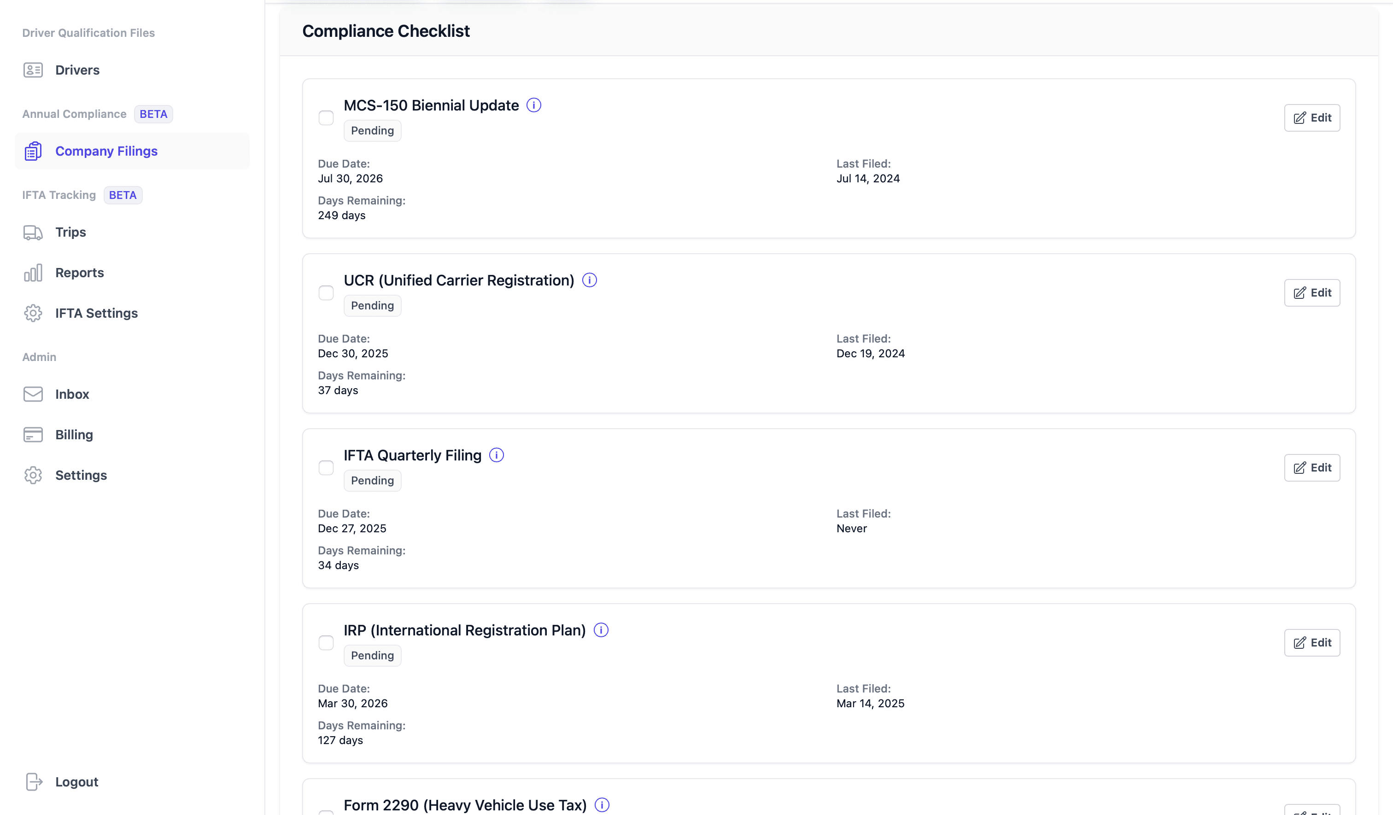Click the Inbox envelope icon
1393x815 pixels.
pos(33,394)
